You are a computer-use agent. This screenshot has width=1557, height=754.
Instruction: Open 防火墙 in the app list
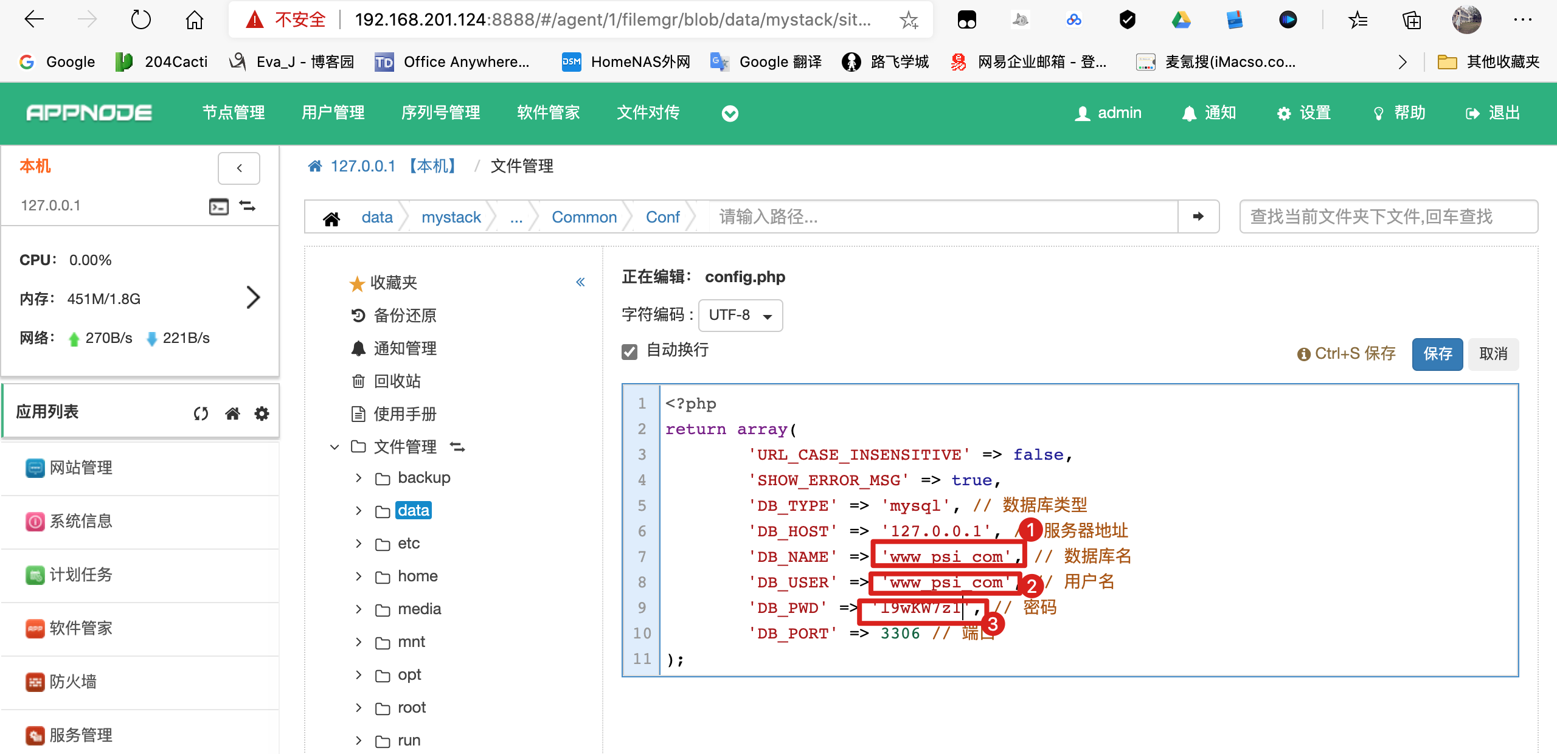tap(73, 682)
